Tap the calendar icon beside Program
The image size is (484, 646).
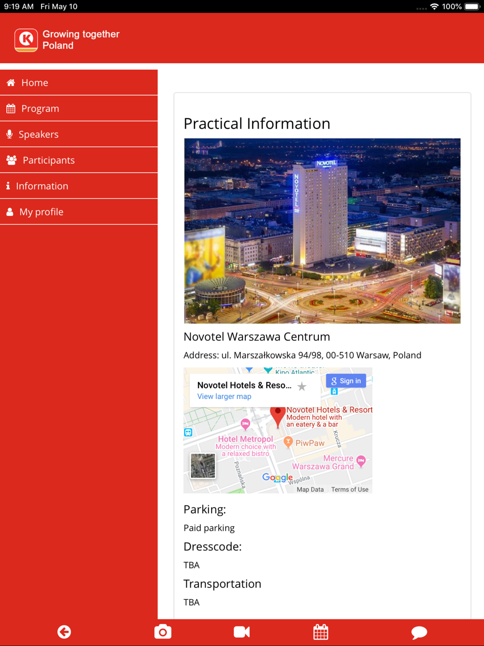click(11, 108)
